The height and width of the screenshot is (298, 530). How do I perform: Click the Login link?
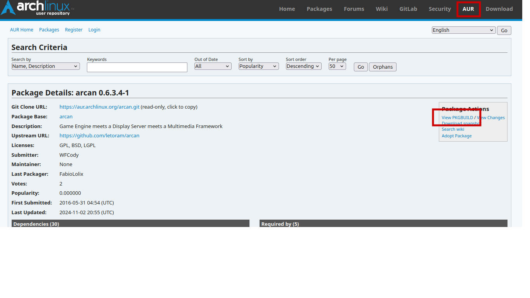pyautogui.click(x=94, y=30)
